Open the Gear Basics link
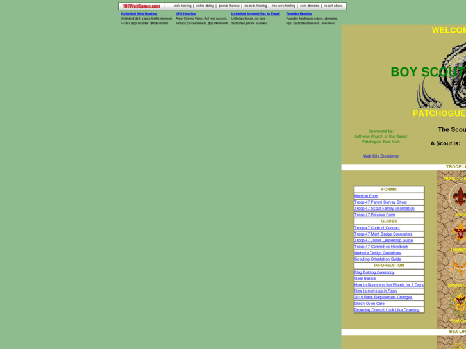This screenshot has width=466, height=349. [x=365, y=279]
